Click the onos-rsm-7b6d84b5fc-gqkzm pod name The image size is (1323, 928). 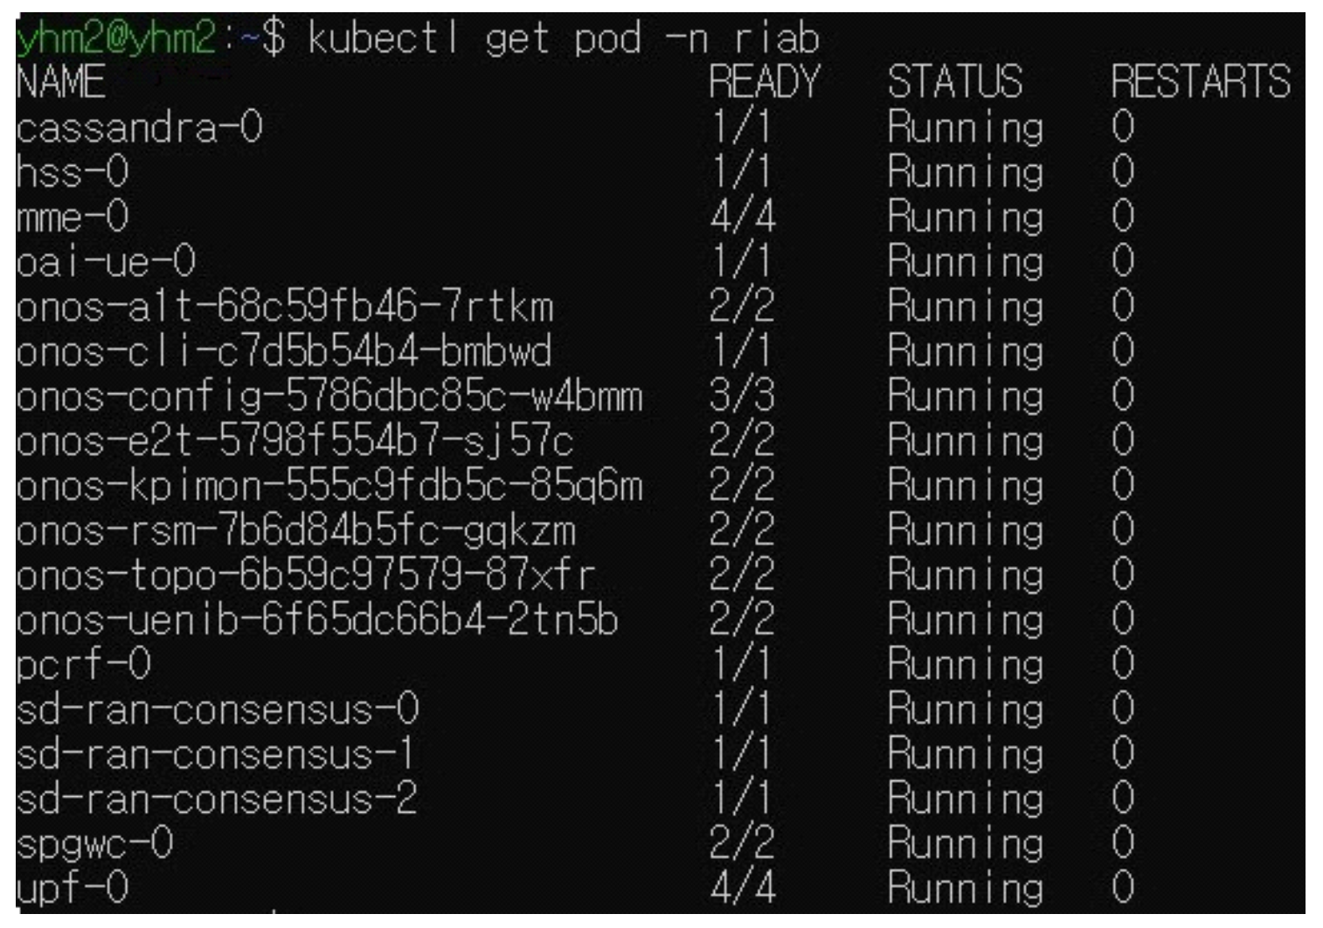tap(295, 530)
